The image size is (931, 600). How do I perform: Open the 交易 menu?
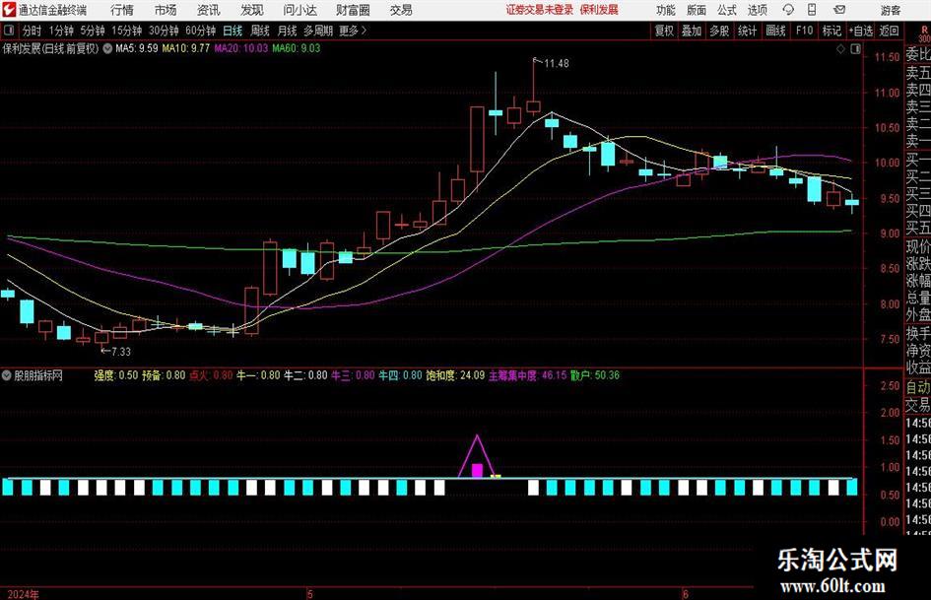point(401,10)
